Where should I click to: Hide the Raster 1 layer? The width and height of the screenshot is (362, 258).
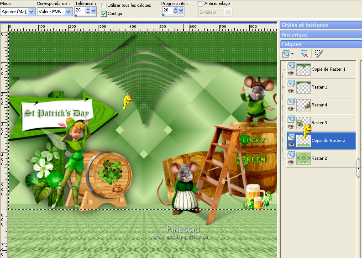pos(291,91)
